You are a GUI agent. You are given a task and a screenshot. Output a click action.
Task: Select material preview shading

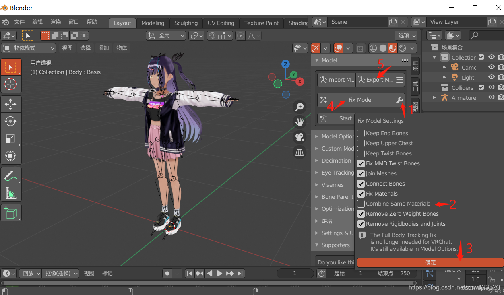point(392,48)
